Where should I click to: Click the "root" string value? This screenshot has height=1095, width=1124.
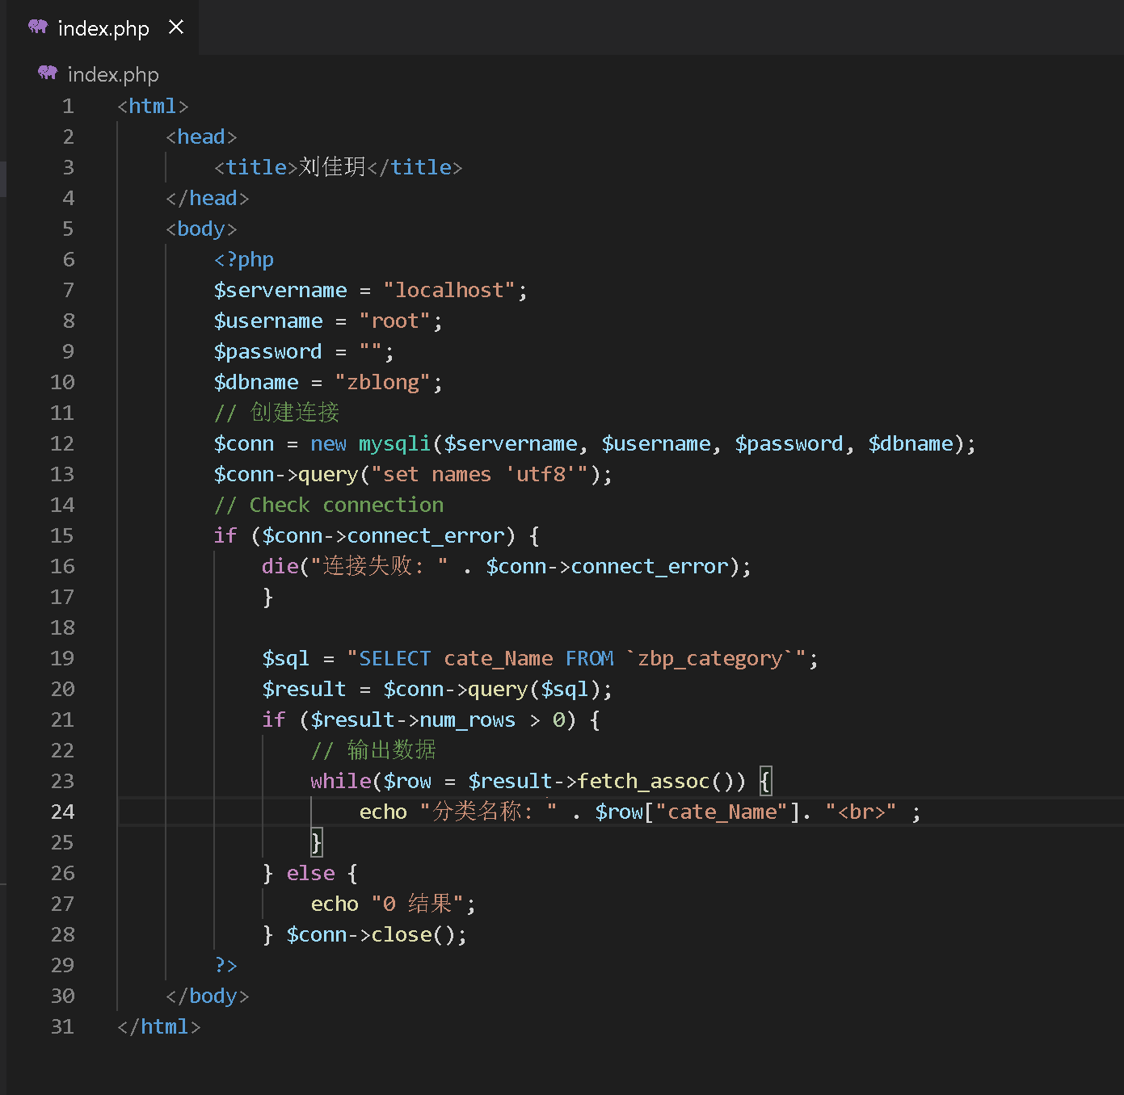pyautogui.click(x=395, y=321)
